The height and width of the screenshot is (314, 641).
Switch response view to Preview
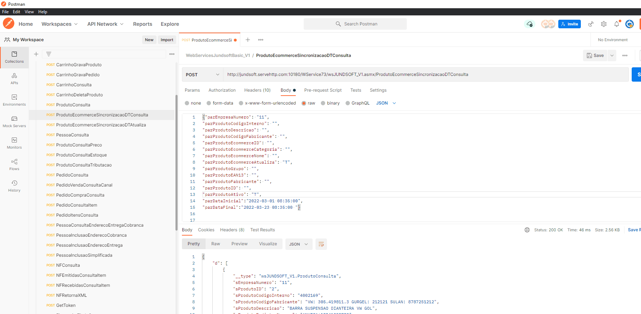(240, 244)
